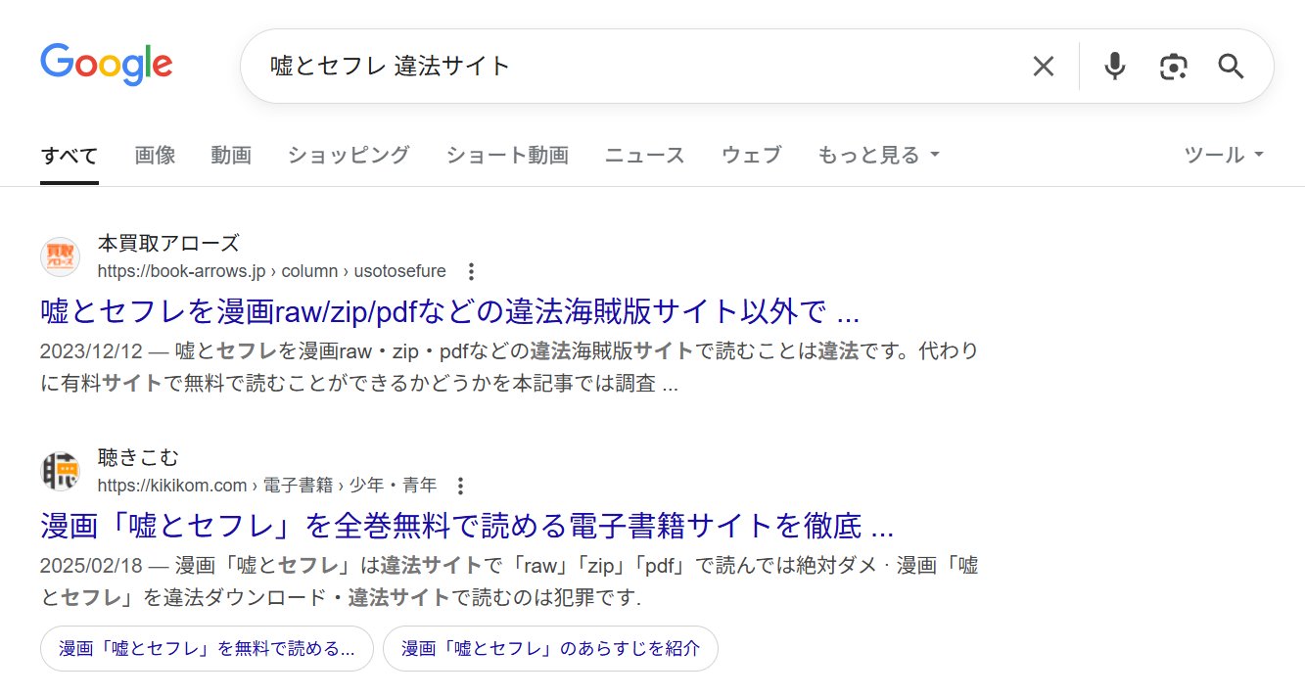Click the magnifying glass to search
This screenshot has width=1305, height=697.
1231,66
